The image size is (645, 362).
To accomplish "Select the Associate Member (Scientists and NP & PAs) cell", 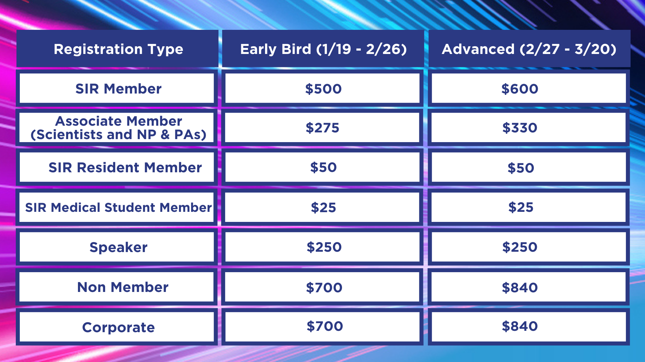I will pyautogui.click(x=117, y=127).
